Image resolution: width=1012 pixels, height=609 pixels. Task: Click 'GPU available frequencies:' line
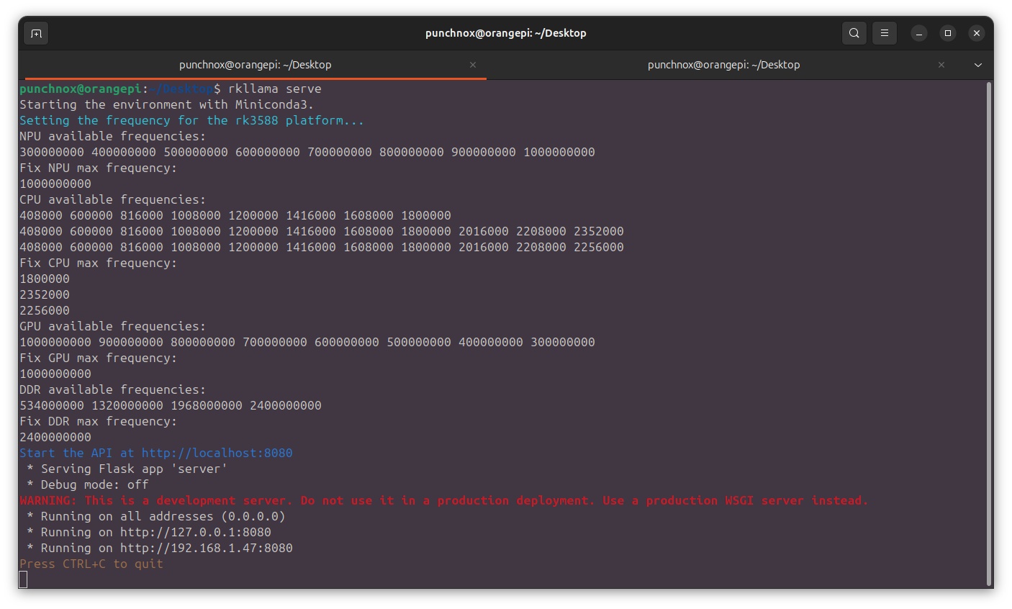point(113,327)
